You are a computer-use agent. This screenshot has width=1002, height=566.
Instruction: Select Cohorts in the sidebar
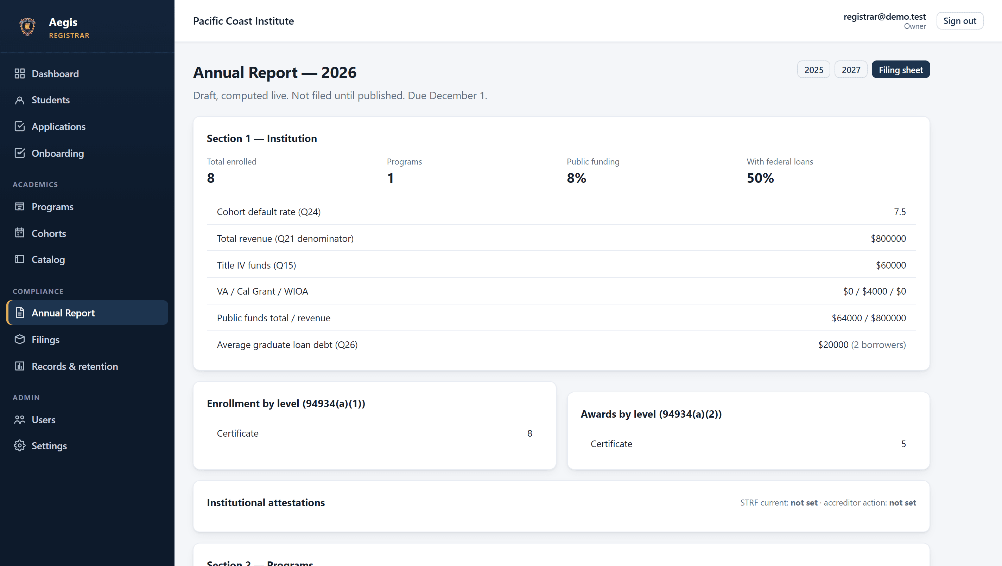pyautogui.click(x=87, y=233)
